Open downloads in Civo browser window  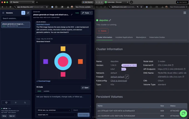[x=163, y=7]
